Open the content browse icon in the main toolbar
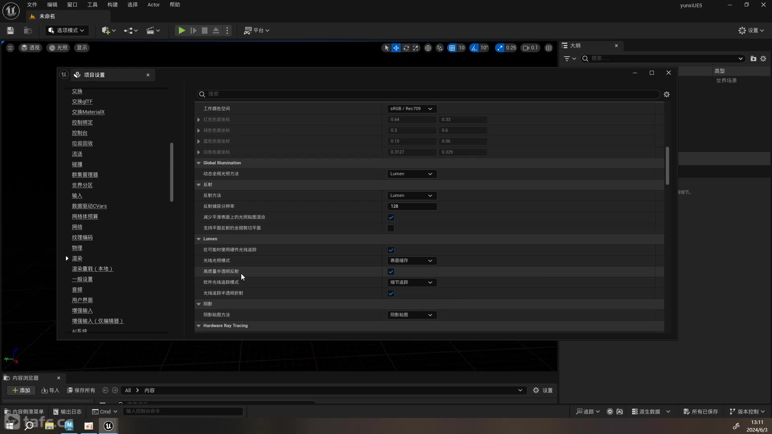This screenshot has height=434, width=772. tap(28, 31)
